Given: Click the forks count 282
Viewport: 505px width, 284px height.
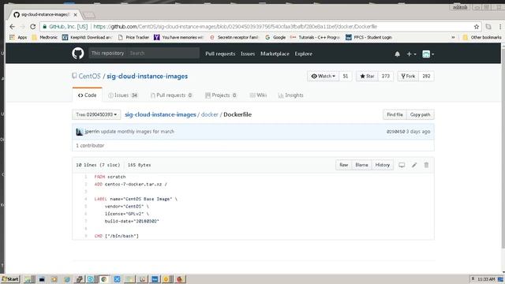Looking at the screenshot, I should click(x=426, y=77).
